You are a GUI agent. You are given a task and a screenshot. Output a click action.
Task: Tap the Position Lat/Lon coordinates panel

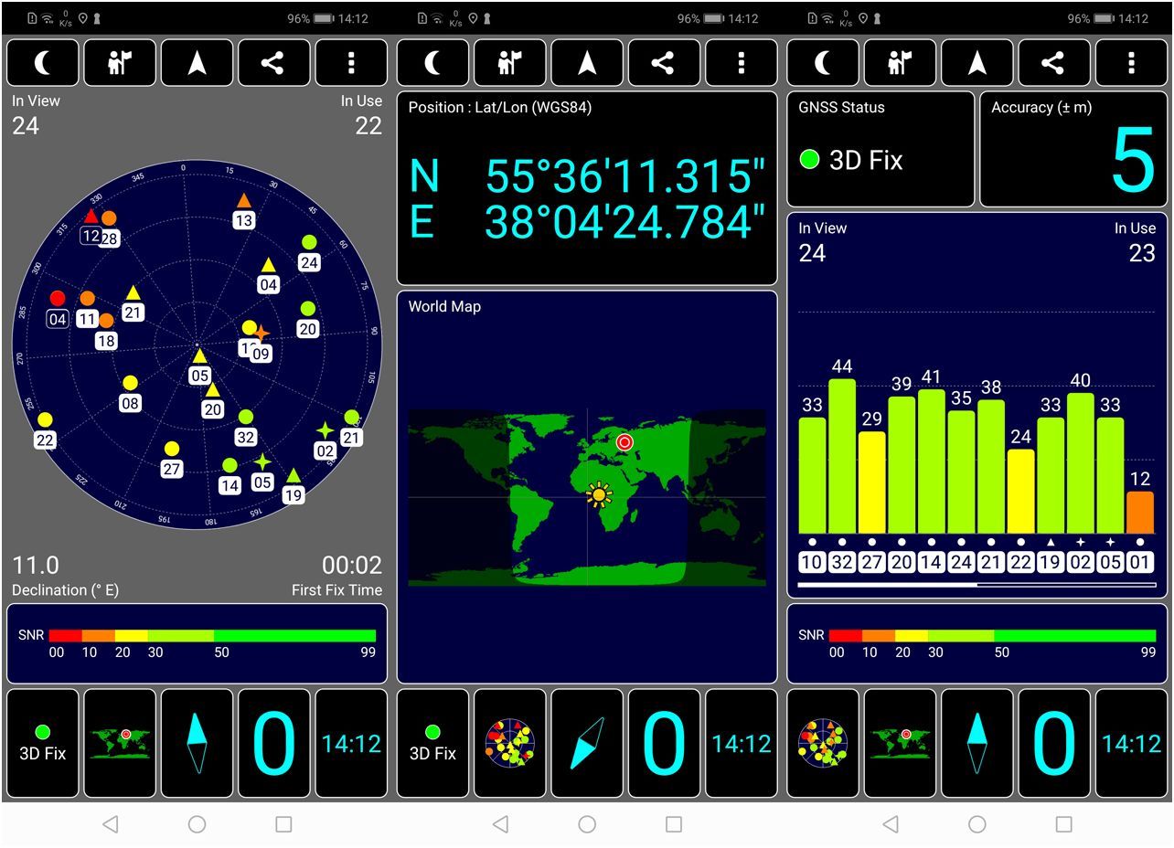point(587,188)
